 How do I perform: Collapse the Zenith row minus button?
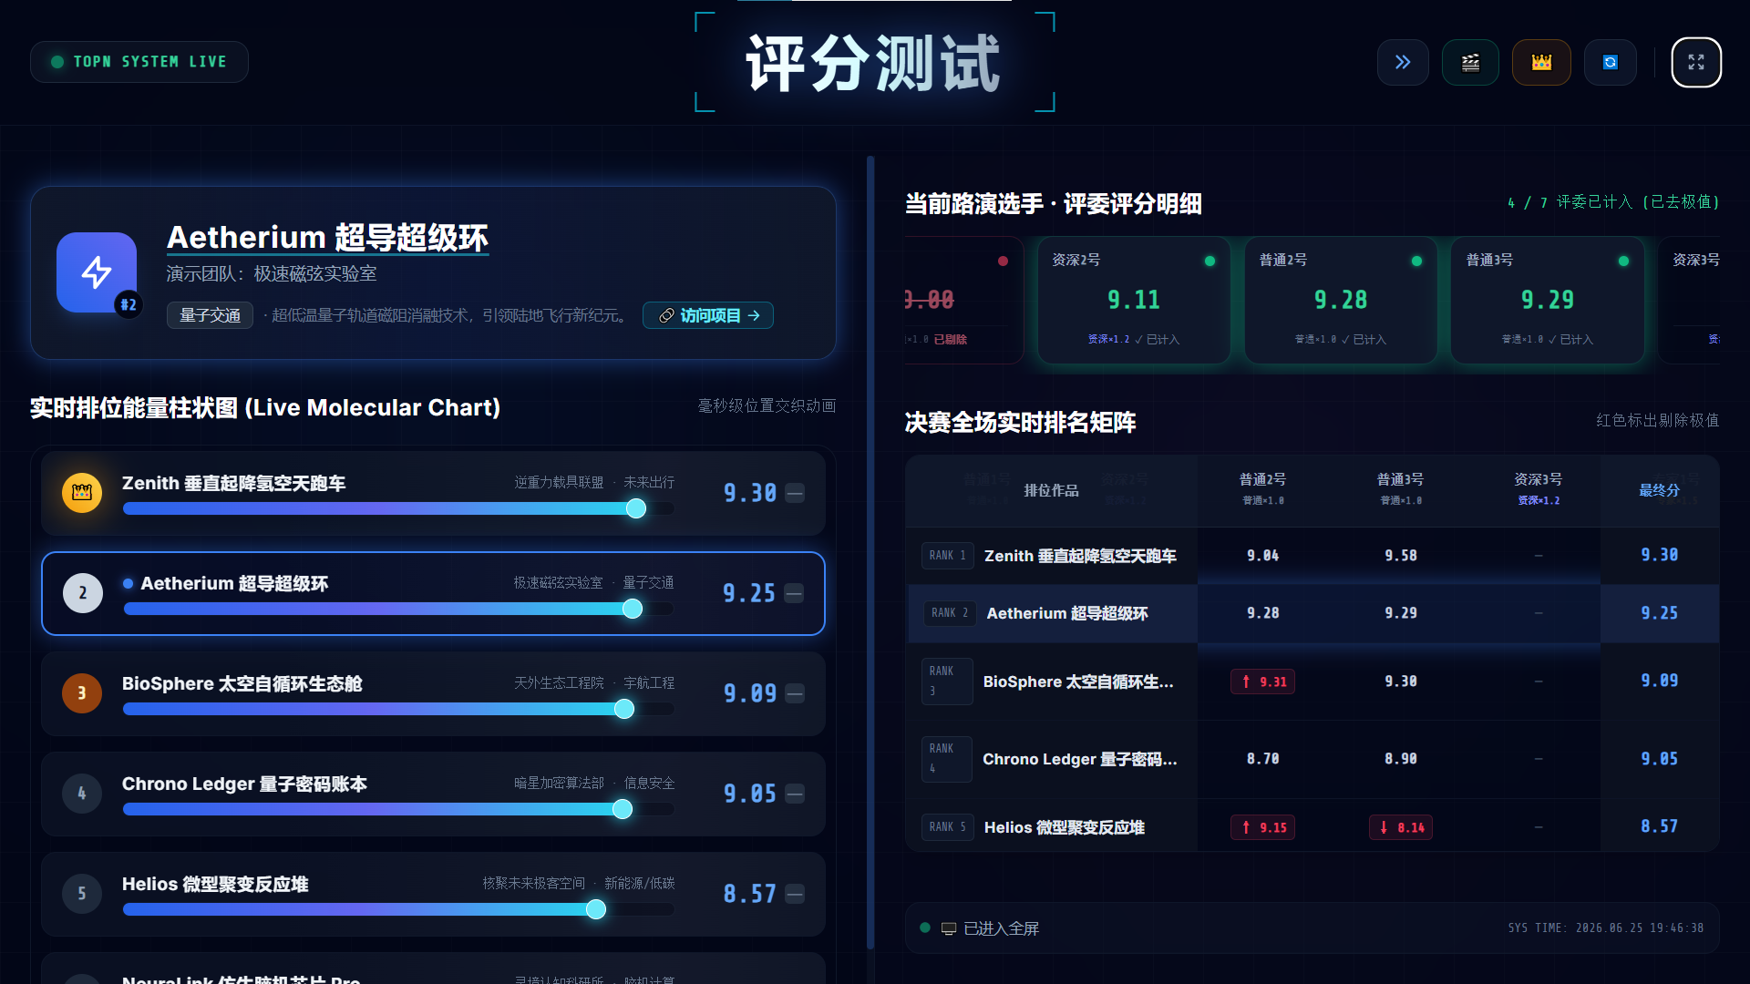(795, 493)
